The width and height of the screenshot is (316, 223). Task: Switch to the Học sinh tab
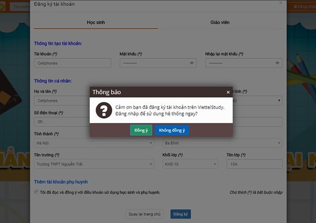(96, 23)
